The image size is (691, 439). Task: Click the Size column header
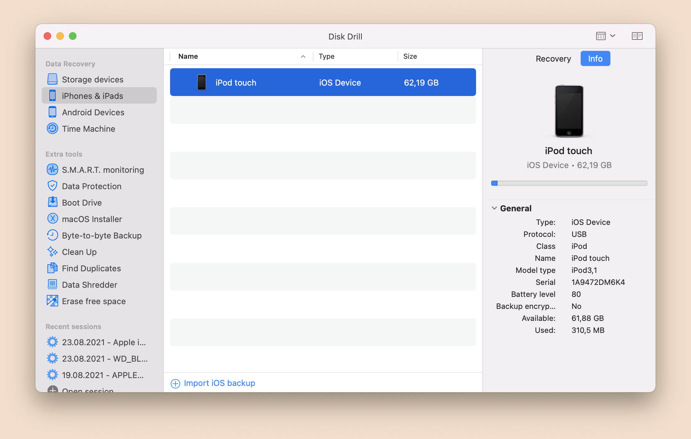pyautogui.click(x=410, y=56)
